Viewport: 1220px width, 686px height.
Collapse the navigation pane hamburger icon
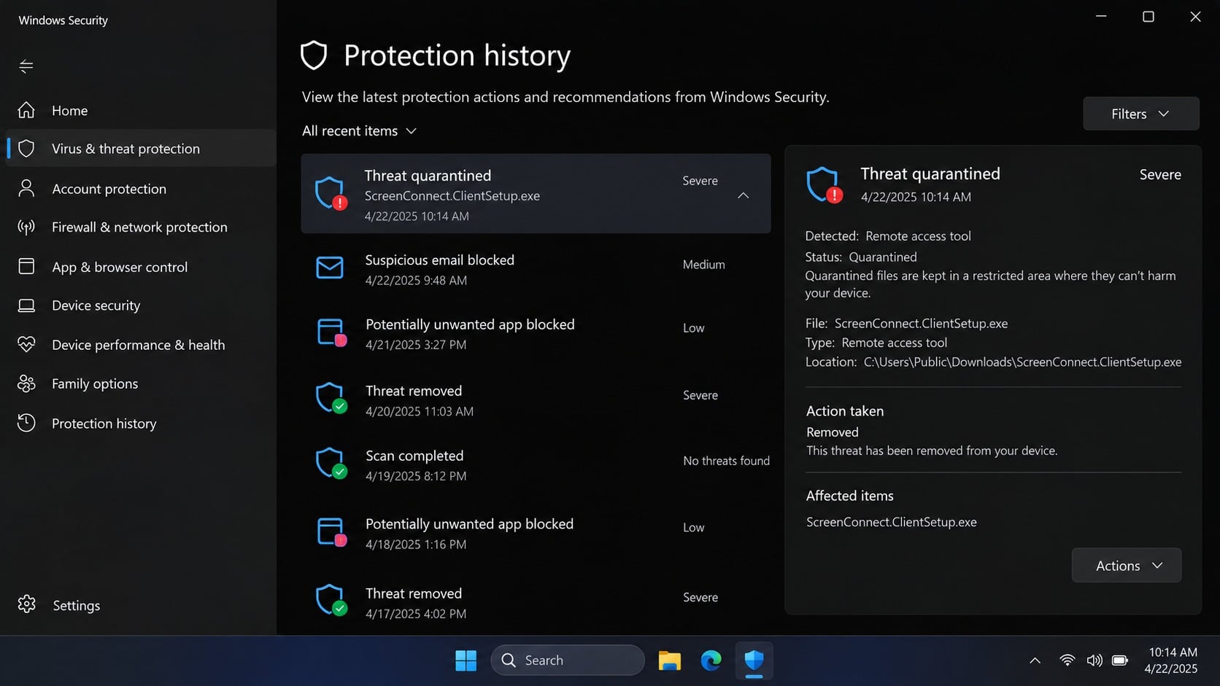click(26, 66)
